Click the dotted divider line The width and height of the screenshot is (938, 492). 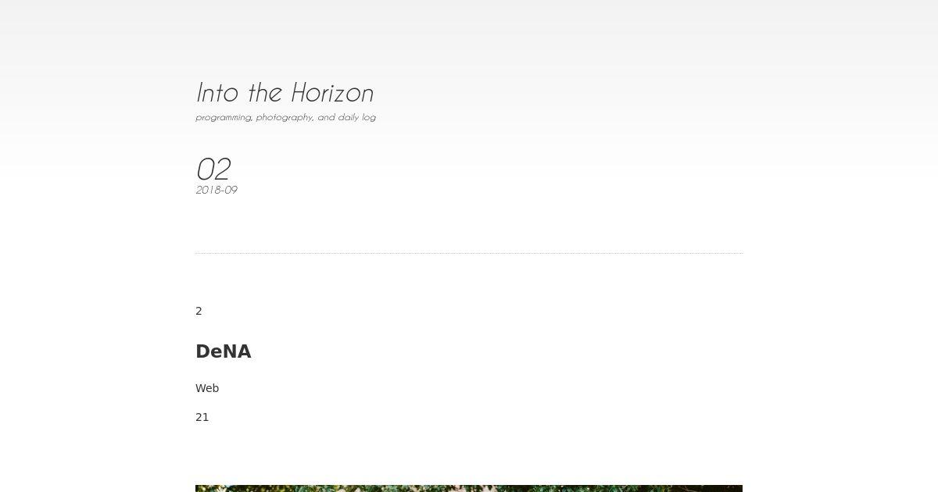coord(469,253)
